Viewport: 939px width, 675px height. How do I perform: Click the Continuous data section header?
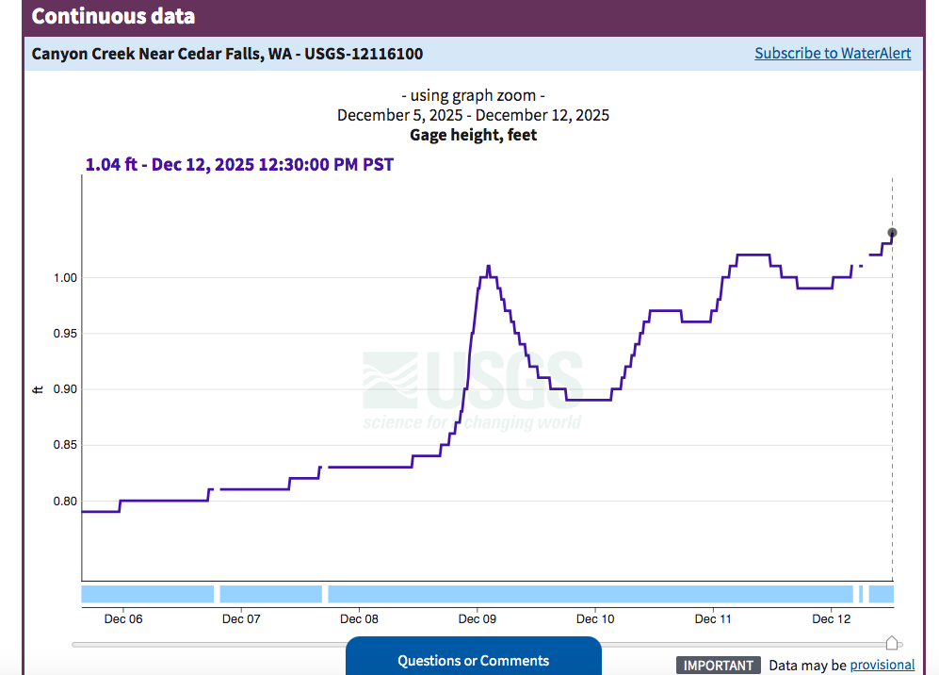coord(113,16)
